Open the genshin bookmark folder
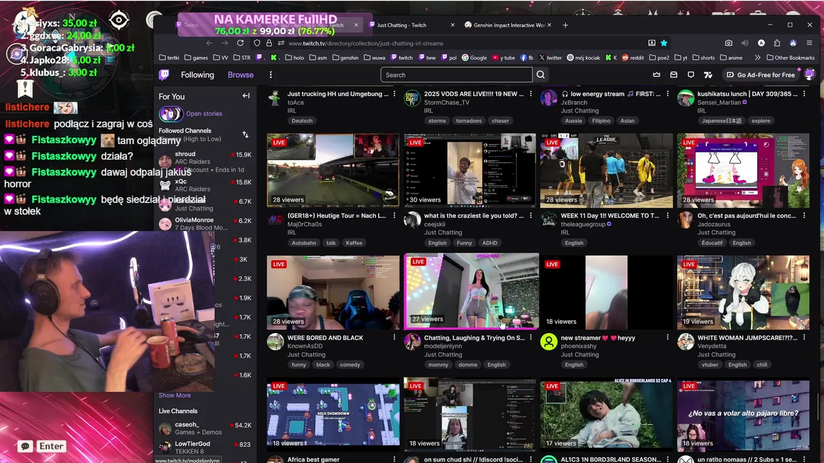Image resolution: width=824 pixels, height=463 pixels. pyautogui.click(x=344, y=57)
